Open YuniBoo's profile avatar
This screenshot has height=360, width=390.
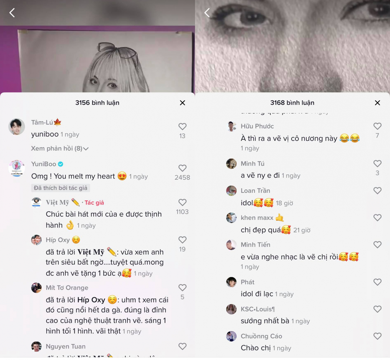coord(17,168)
